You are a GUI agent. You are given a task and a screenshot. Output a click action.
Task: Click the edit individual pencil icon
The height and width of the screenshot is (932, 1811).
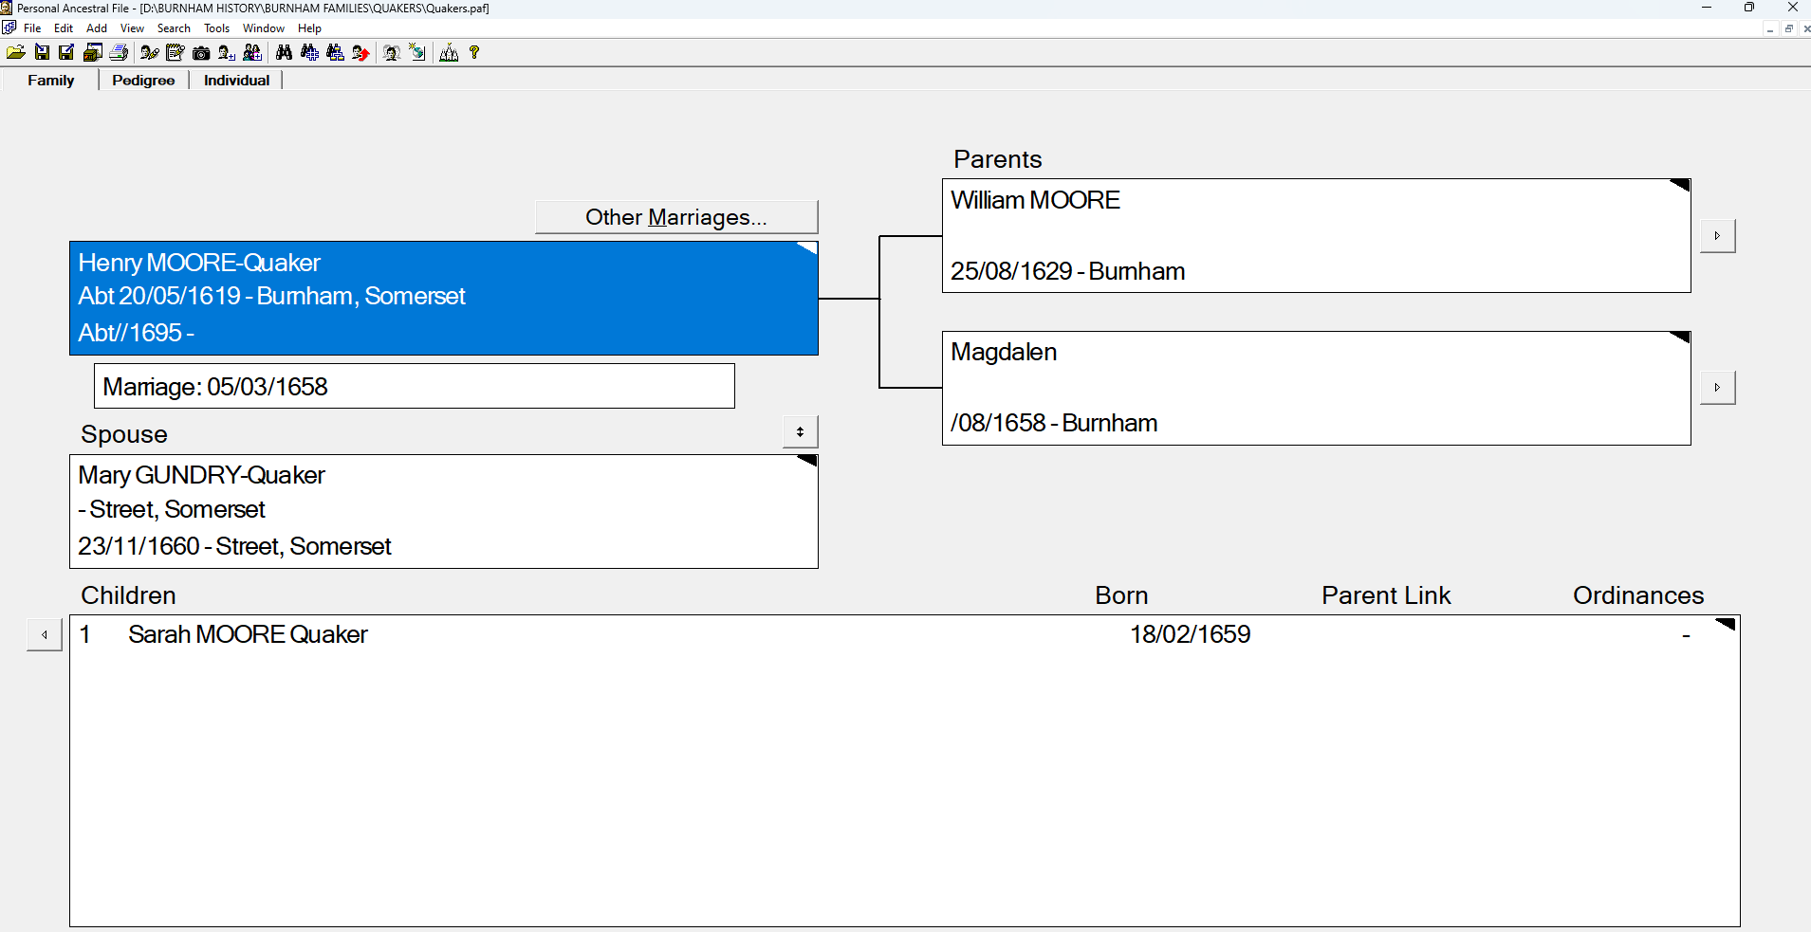pyautogui.click(x=150, y=53)
